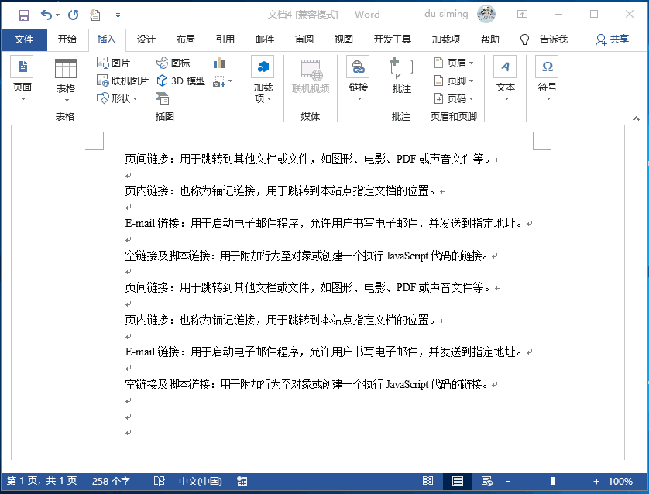649x494 pixels.
Task: Save the document with the floppy icon
Action: 23,15
